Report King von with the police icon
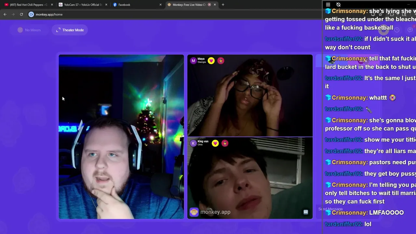 click(x=225, y=143)
